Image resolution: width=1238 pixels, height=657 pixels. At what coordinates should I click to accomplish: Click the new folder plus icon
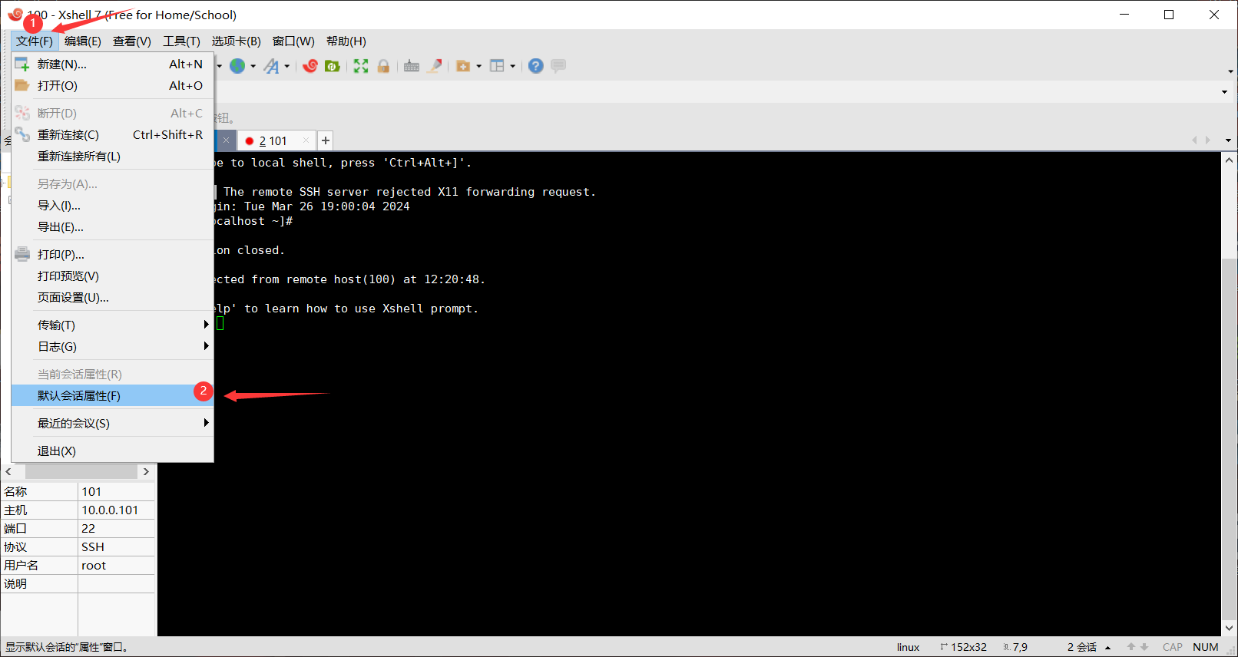point(463,66)
